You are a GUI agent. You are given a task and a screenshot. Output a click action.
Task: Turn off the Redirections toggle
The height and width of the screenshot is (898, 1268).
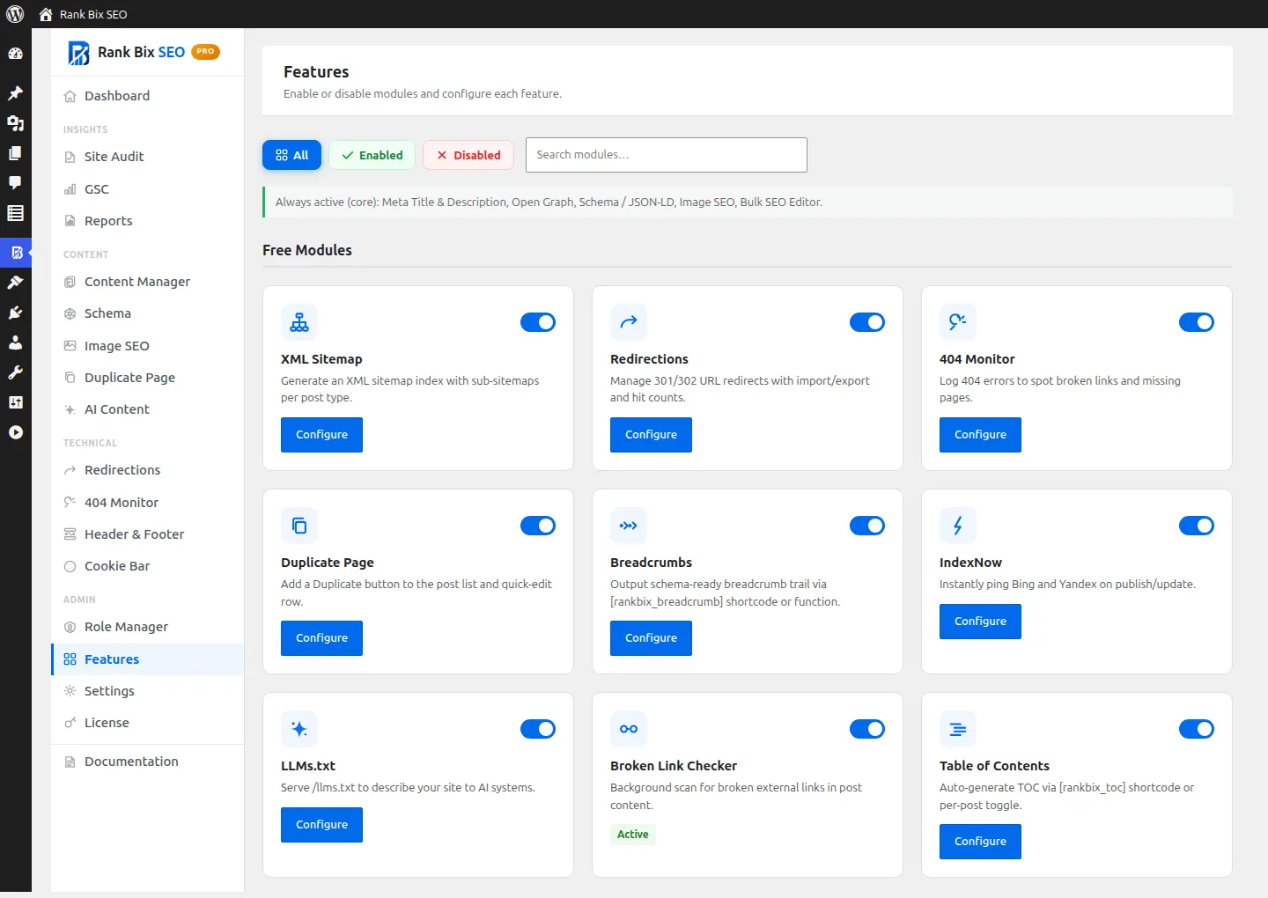pos(867,322)
